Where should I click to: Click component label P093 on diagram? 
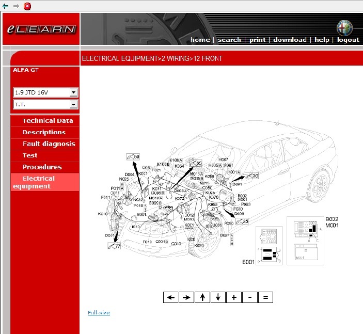[x=246, y=204]
